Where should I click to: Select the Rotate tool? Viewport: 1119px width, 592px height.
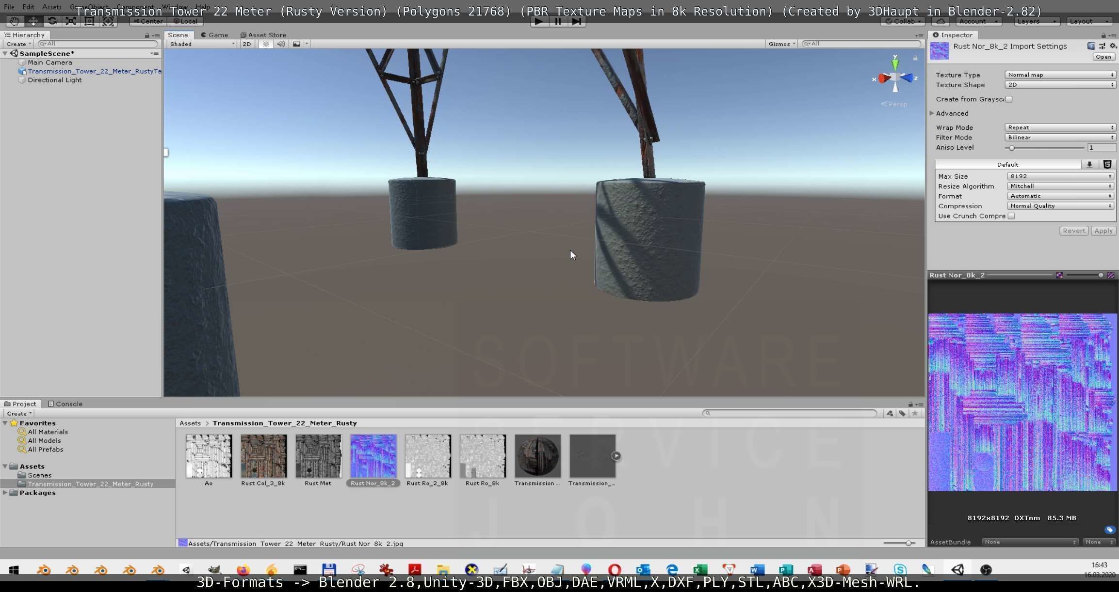52,21
